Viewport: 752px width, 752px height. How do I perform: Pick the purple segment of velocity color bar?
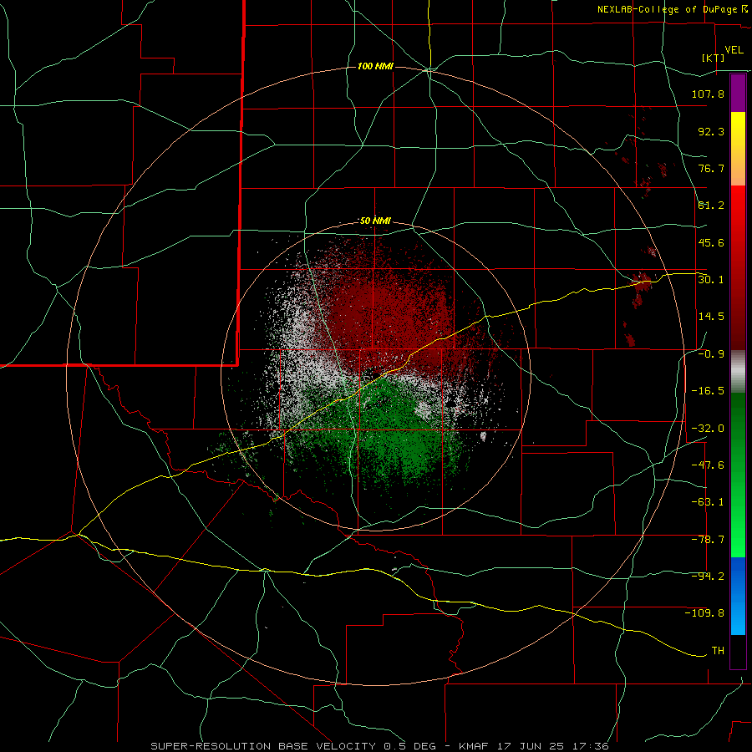coord(738,94)
